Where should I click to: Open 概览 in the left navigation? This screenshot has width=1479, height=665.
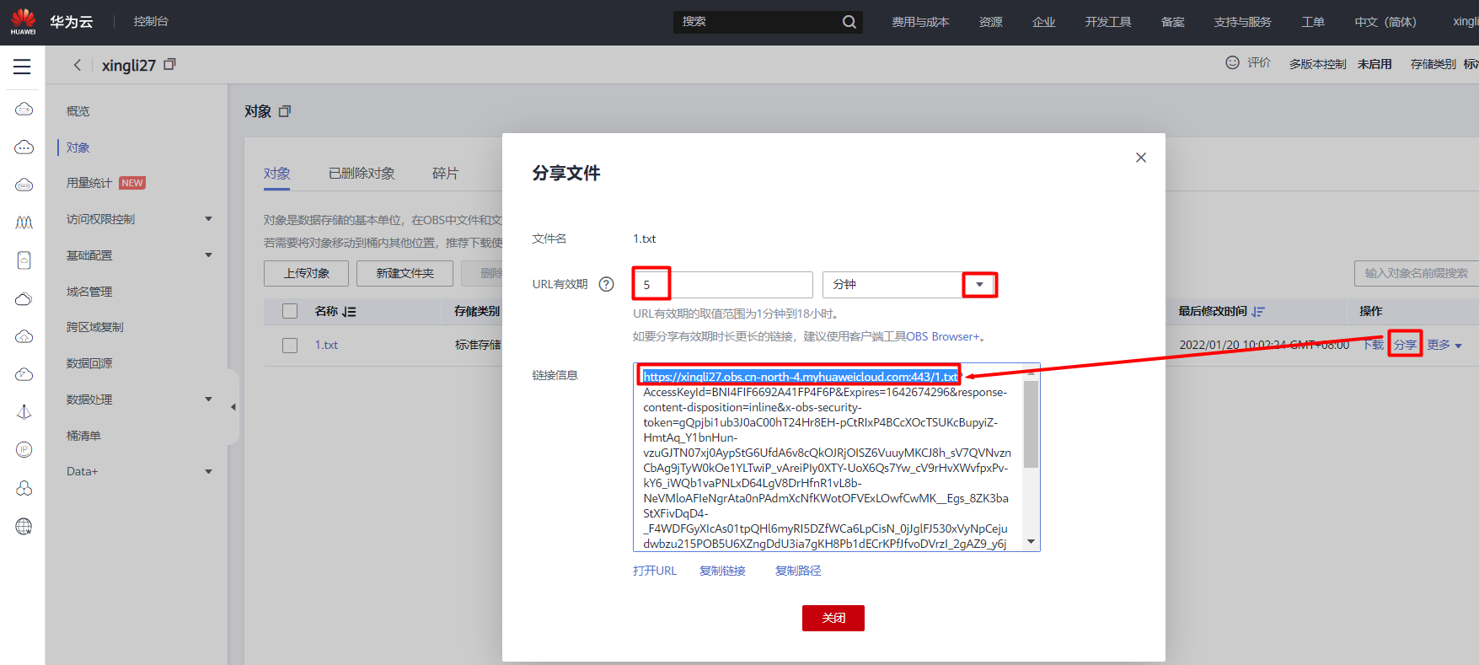click(x=78, y=111)
